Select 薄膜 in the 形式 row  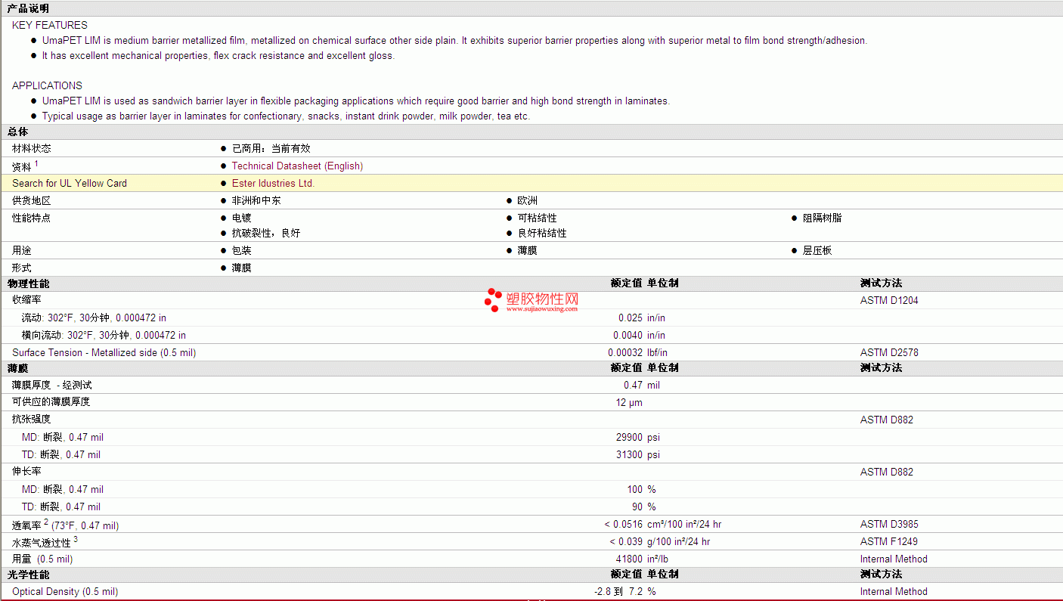(242, 268)
